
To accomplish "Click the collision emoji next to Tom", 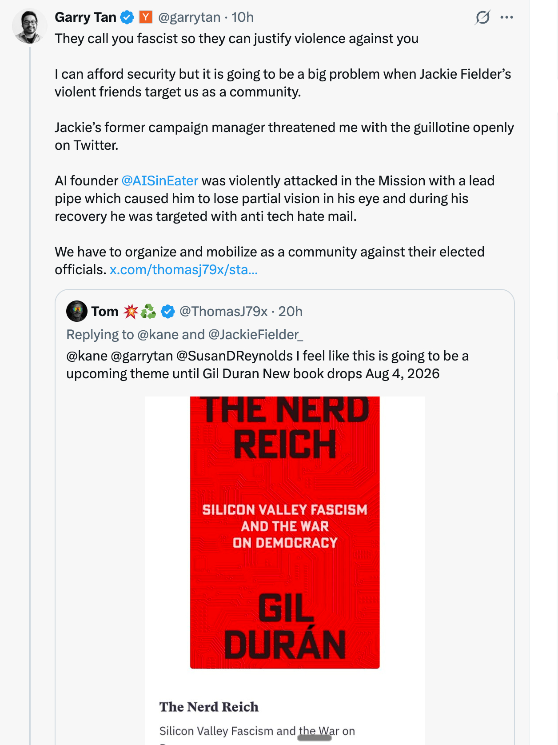I will [131, 312].
